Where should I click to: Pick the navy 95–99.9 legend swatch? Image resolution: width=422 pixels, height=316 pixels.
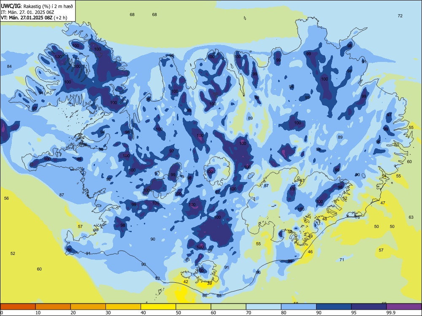pos(369,307)
